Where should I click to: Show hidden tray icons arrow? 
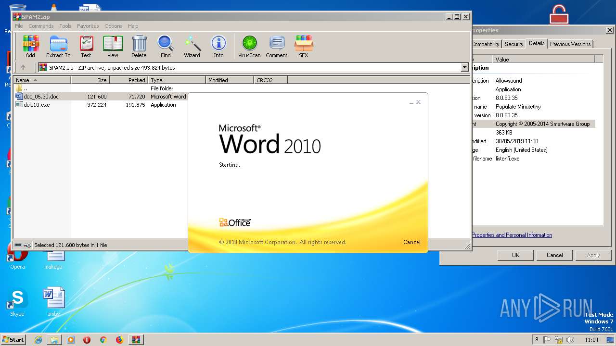click(x=537, y=340)
